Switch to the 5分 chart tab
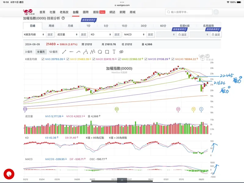This screenshot has width=244, height=183. tap(106, 26)
